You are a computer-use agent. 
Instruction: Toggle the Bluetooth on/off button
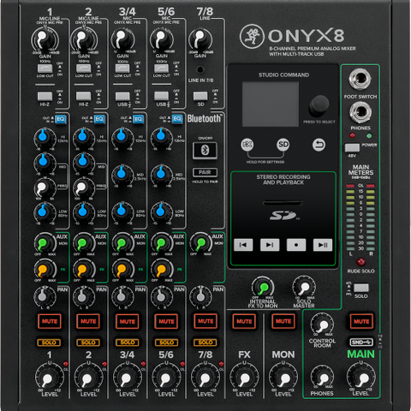click(205, 150)
